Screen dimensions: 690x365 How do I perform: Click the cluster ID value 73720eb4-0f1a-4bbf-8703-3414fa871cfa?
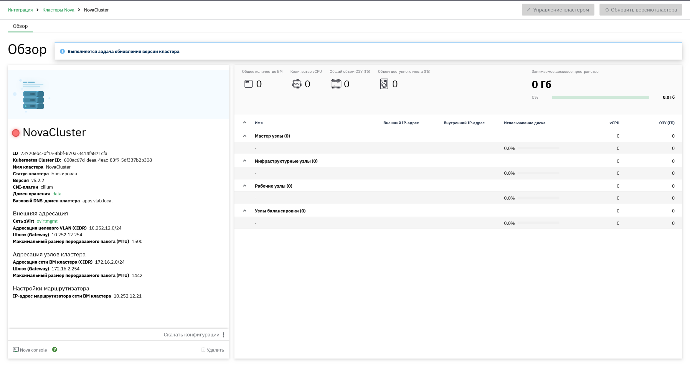point(64,153)
